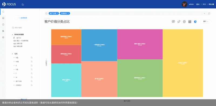Pin the chart using the pushpin icon
The height and width of the screenshot is (106, 216).
(179, 22)
